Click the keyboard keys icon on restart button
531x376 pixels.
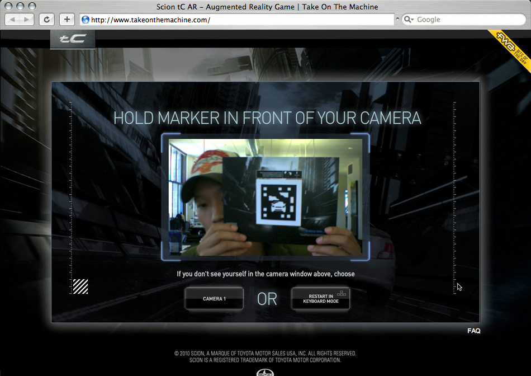click(341, 293)
